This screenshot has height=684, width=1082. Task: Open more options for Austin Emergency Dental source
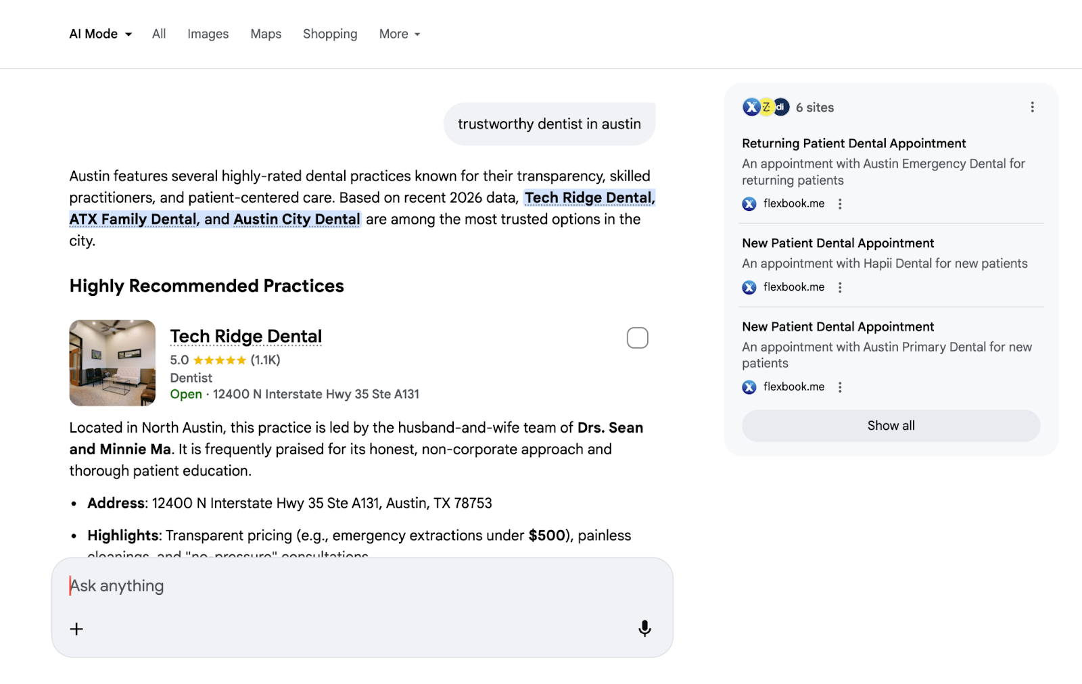[x=840, y=204]
